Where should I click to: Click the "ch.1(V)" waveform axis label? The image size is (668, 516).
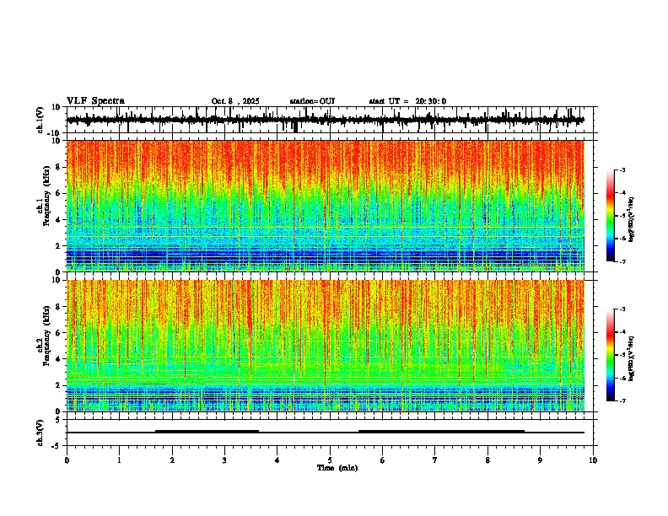pyautogui.click(x=40, y=120)
